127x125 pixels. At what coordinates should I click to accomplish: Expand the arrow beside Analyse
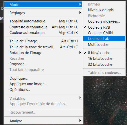click(x=80, y=121)
